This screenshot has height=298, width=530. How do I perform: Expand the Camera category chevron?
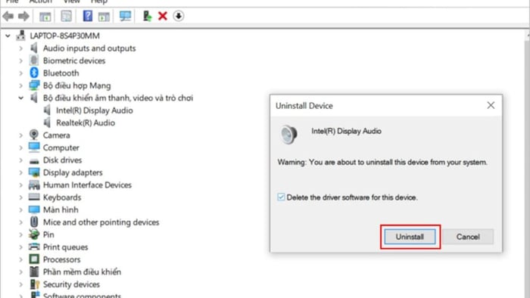point(21,135)
